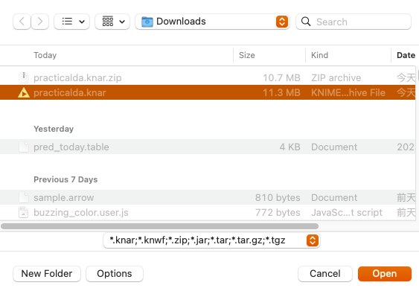Open the Downloads location popup
419x288 pixels.
click(212, 22)
